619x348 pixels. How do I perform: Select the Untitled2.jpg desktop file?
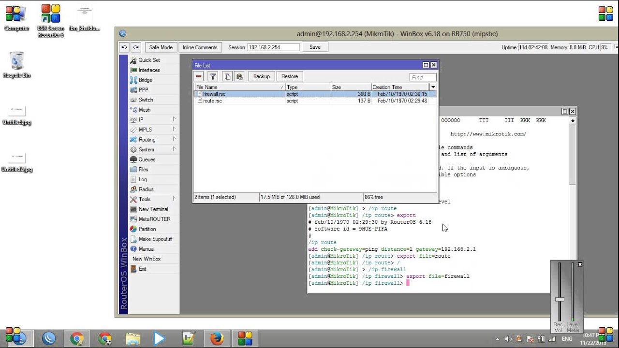(x=17, y=162)
